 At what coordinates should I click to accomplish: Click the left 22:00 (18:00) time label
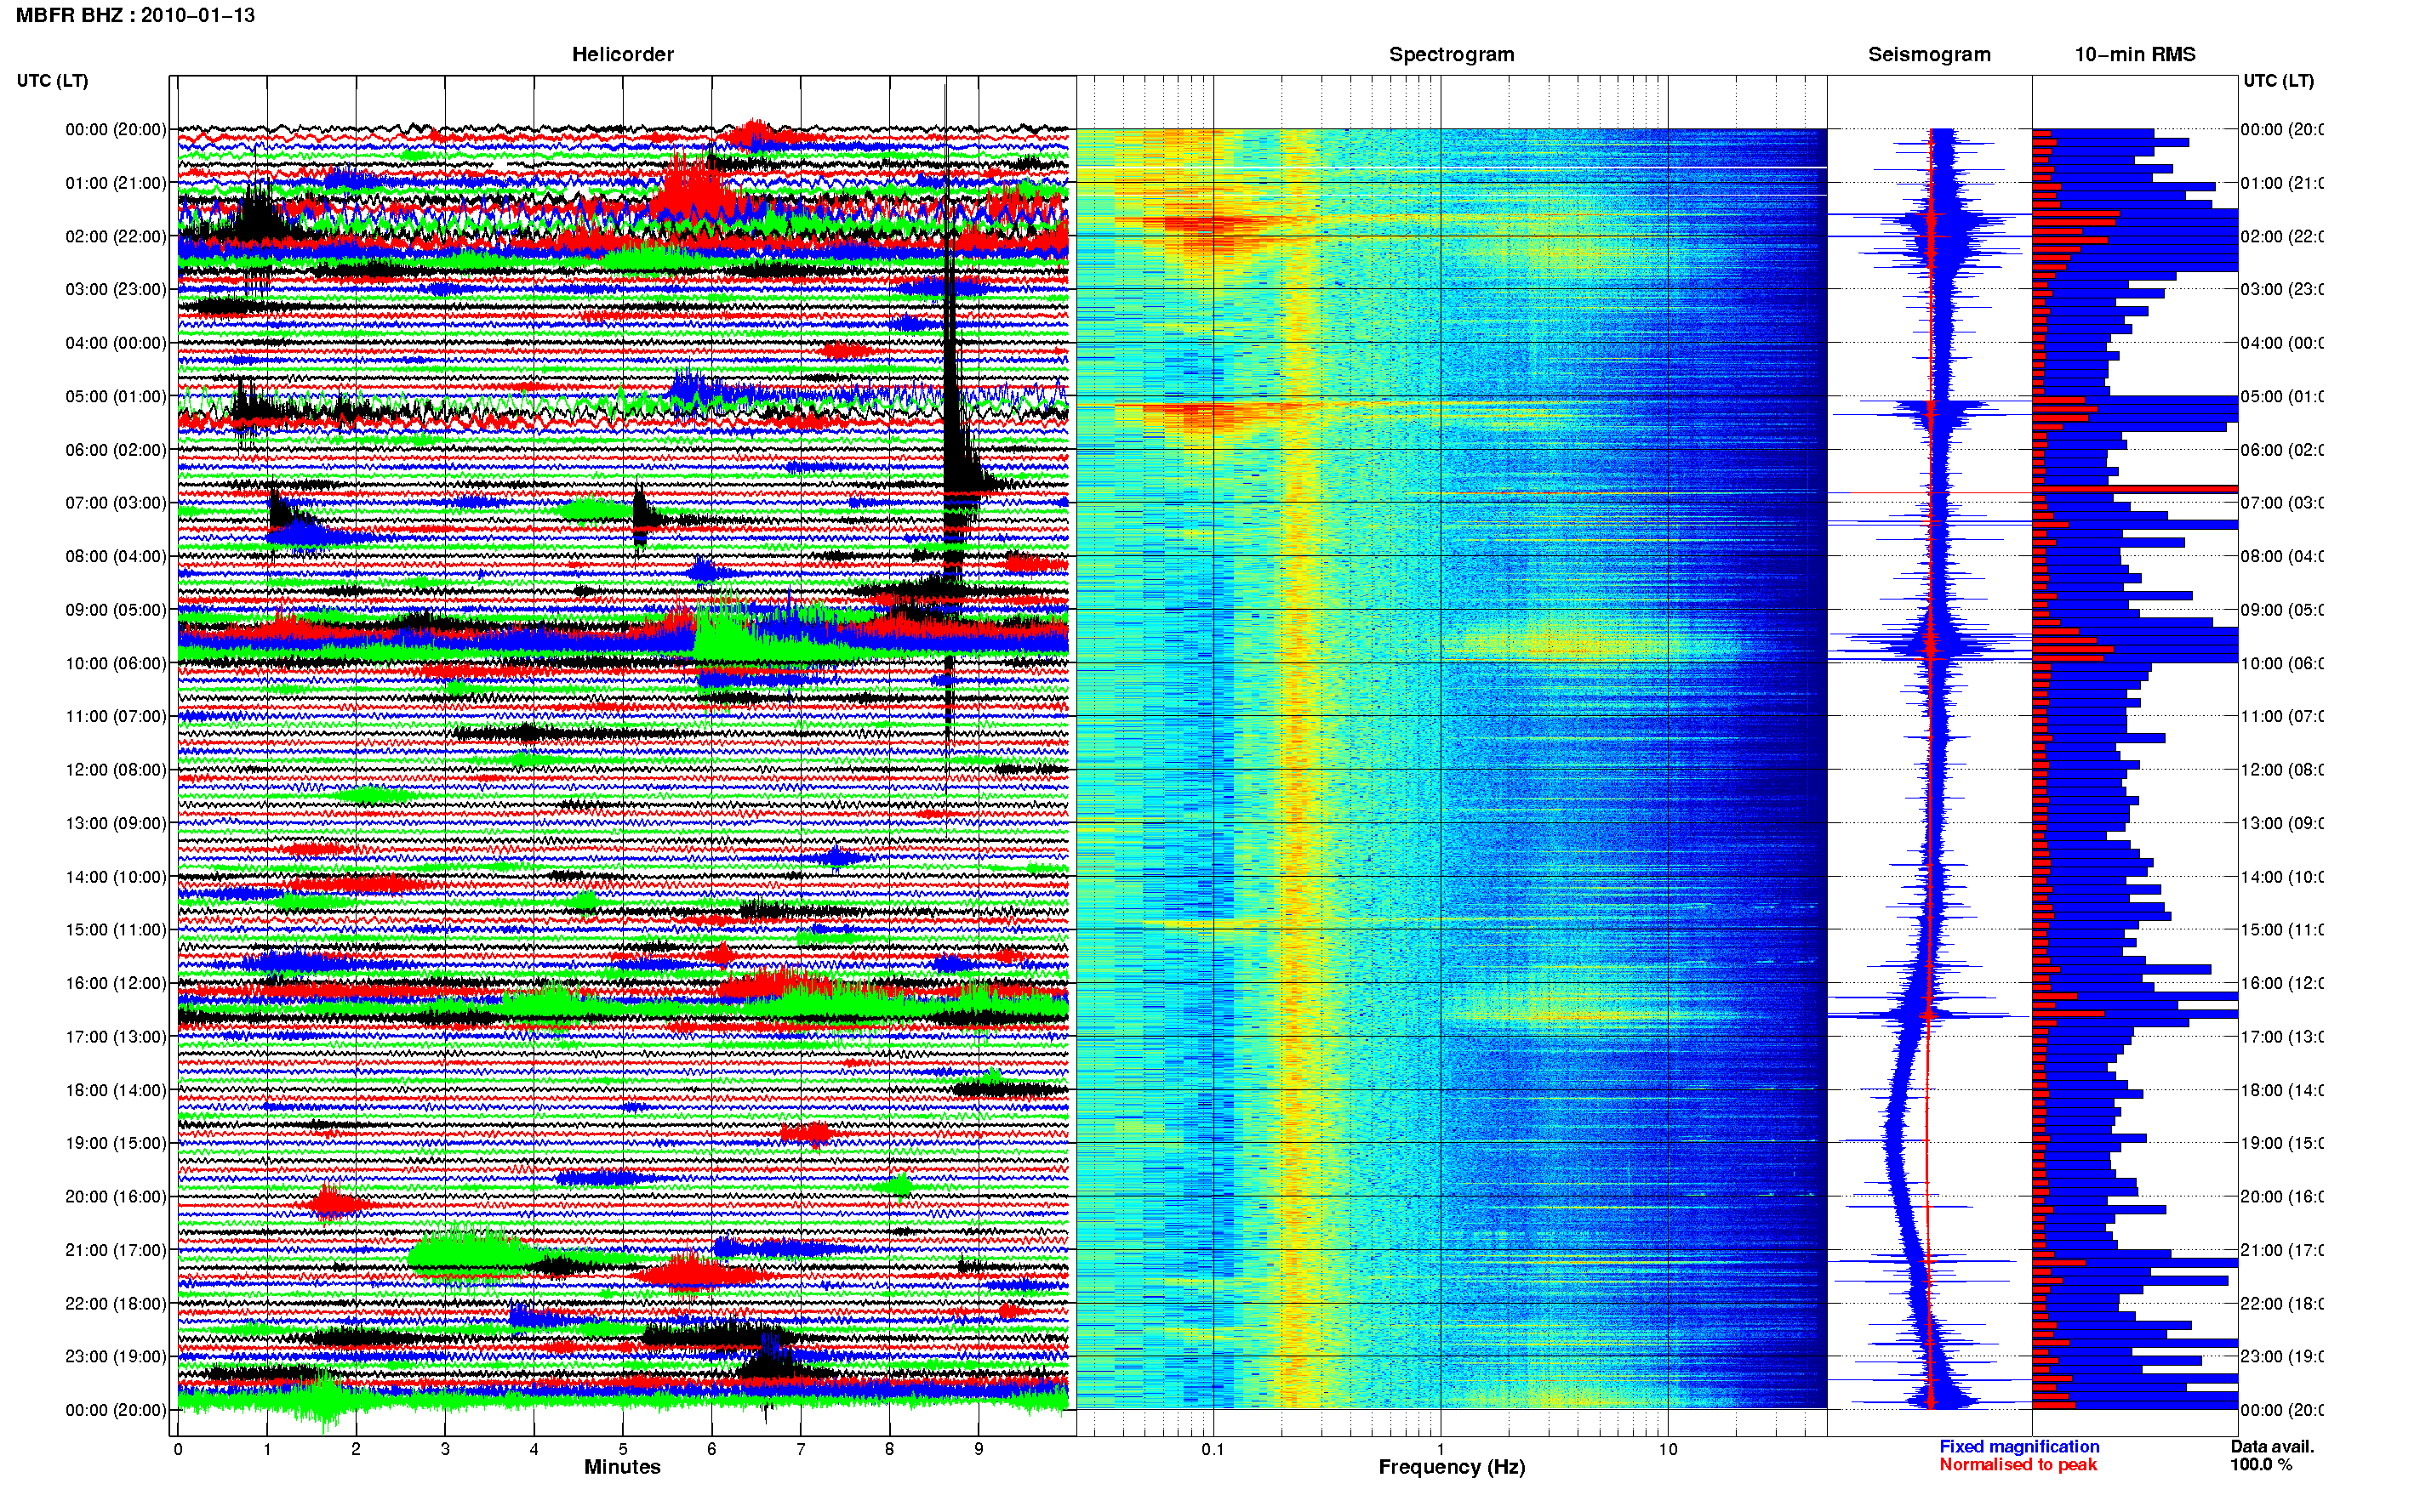tap(116, 1304)
